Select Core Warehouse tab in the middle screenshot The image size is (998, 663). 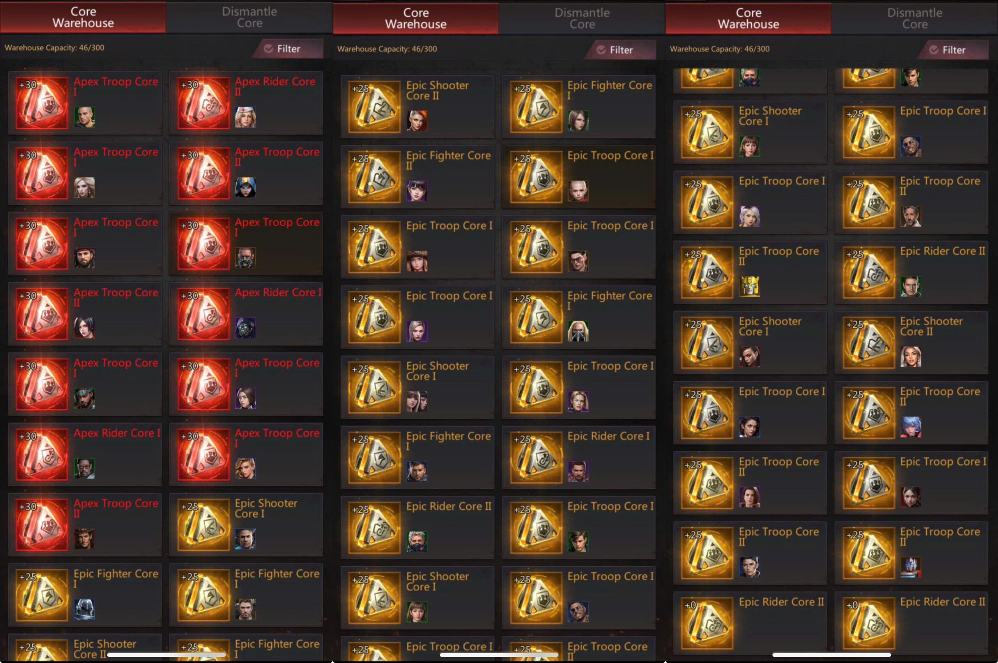pyautogui.click(x=416, y=19)
